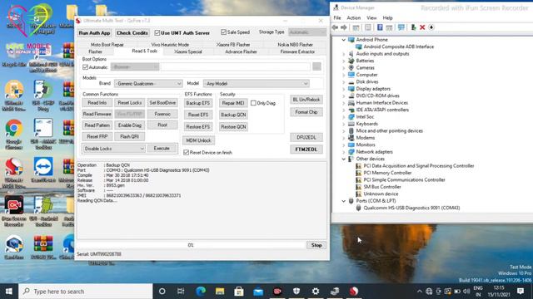
Task: Collapse Ports (COM & LPT) node
Action: click(344, 201)
